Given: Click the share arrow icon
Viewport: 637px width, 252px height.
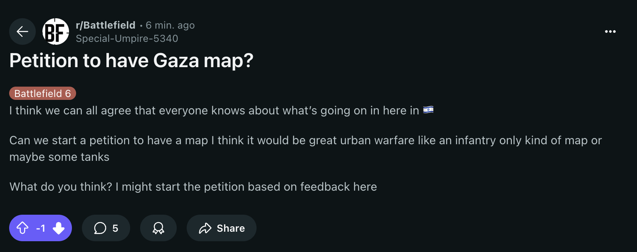Looking at the screenshot, I should (205, 228).
